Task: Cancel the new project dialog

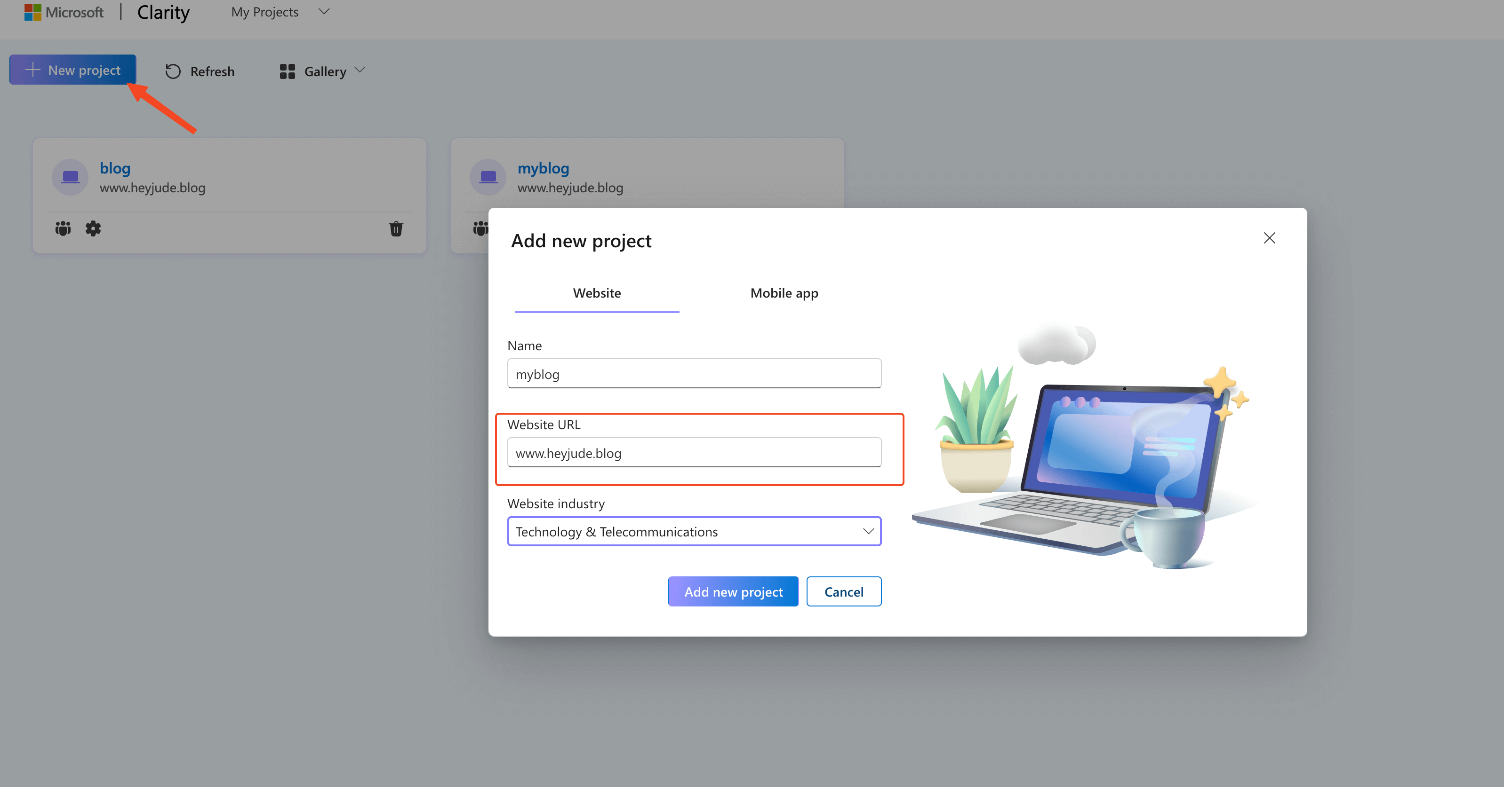Action: 844,591
